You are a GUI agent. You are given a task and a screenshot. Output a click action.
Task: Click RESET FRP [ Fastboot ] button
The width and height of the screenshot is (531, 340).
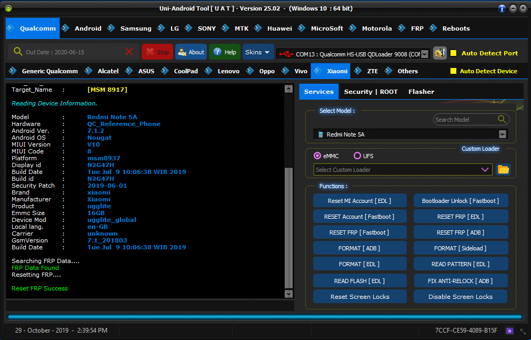pyautogui.click(x=359, y=232)
